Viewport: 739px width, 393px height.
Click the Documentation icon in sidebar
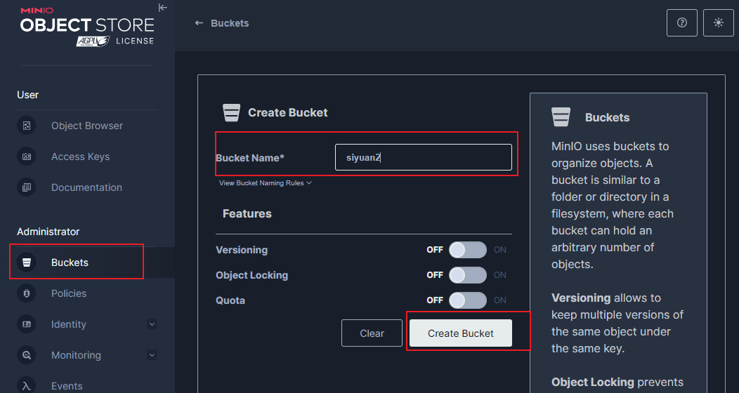tap(27, 187)
